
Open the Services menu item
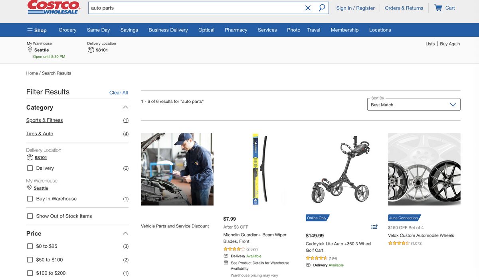(267, 30)
